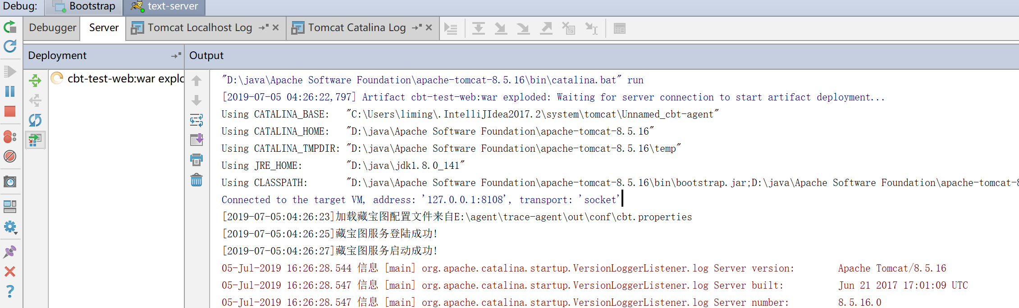Viewport: 1019px width, 308px height.
Task: Click the Update application refresh icon
Action: point(10,46)
